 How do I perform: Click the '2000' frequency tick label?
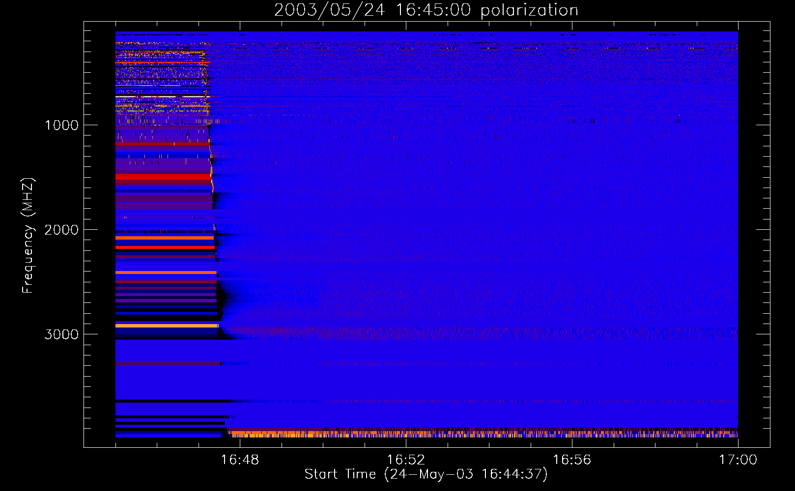[x=61, y=230]
